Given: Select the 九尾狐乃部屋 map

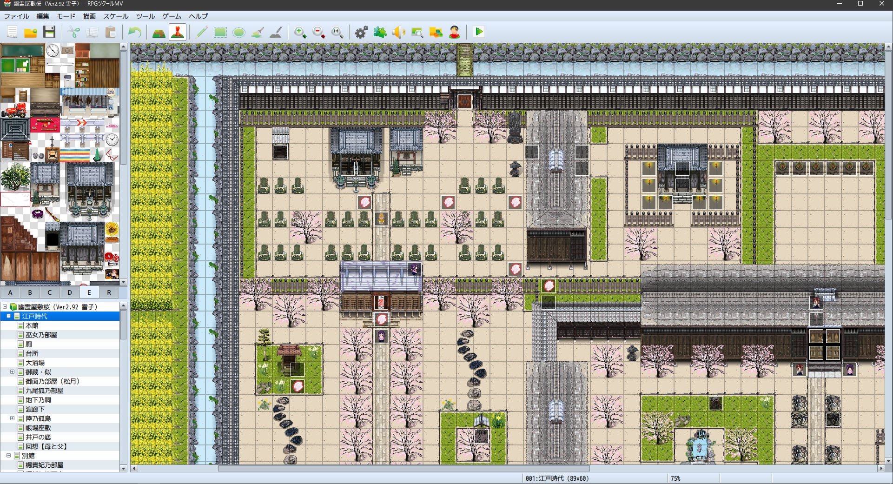Looking at the screenshot, I should point(45,391).
